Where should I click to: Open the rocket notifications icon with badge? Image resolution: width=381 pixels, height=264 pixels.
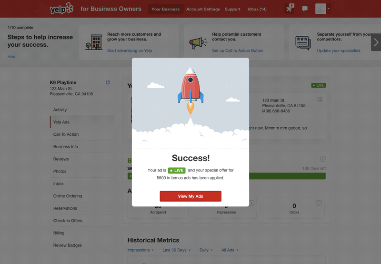pyautogui.click(x=289, y=9)
